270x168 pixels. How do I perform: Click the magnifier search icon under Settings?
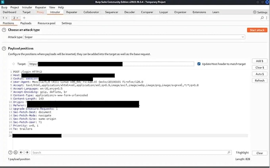pos(262,17)
